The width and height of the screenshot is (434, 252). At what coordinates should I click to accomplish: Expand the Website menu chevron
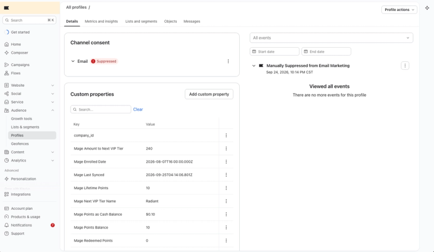[x=53, y=86]
